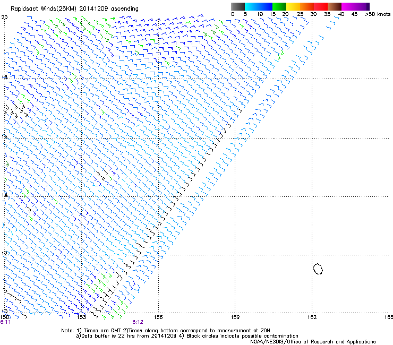
Task: Click the yellow 20-25 knots legend swatch
Action: [293, 6]
